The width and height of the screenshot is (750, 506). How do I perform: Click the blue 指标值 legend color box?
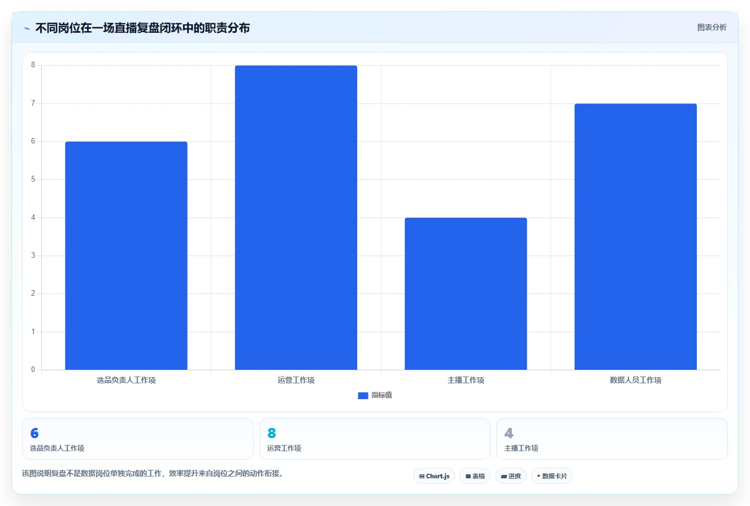click(363, 395)
